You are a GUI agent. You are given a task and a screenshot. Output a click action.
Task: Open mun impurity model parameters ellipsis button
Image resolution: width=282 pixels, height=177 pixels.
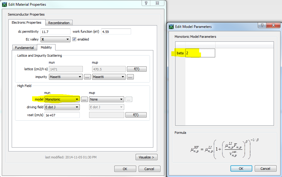tap(87, 77)
